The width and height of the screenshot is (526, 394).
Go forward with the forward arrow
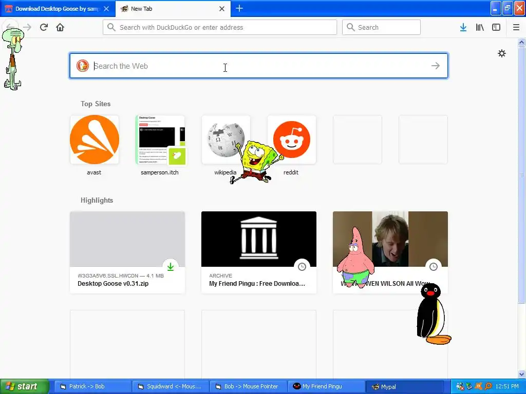point(27,27)
